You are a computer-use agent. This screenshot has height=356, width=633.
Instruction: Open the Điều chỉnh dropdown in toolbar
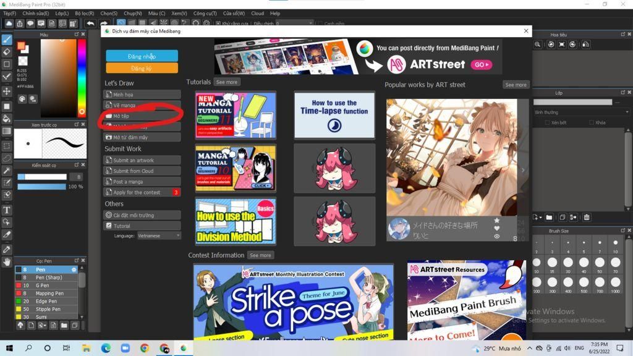(295, 23)
